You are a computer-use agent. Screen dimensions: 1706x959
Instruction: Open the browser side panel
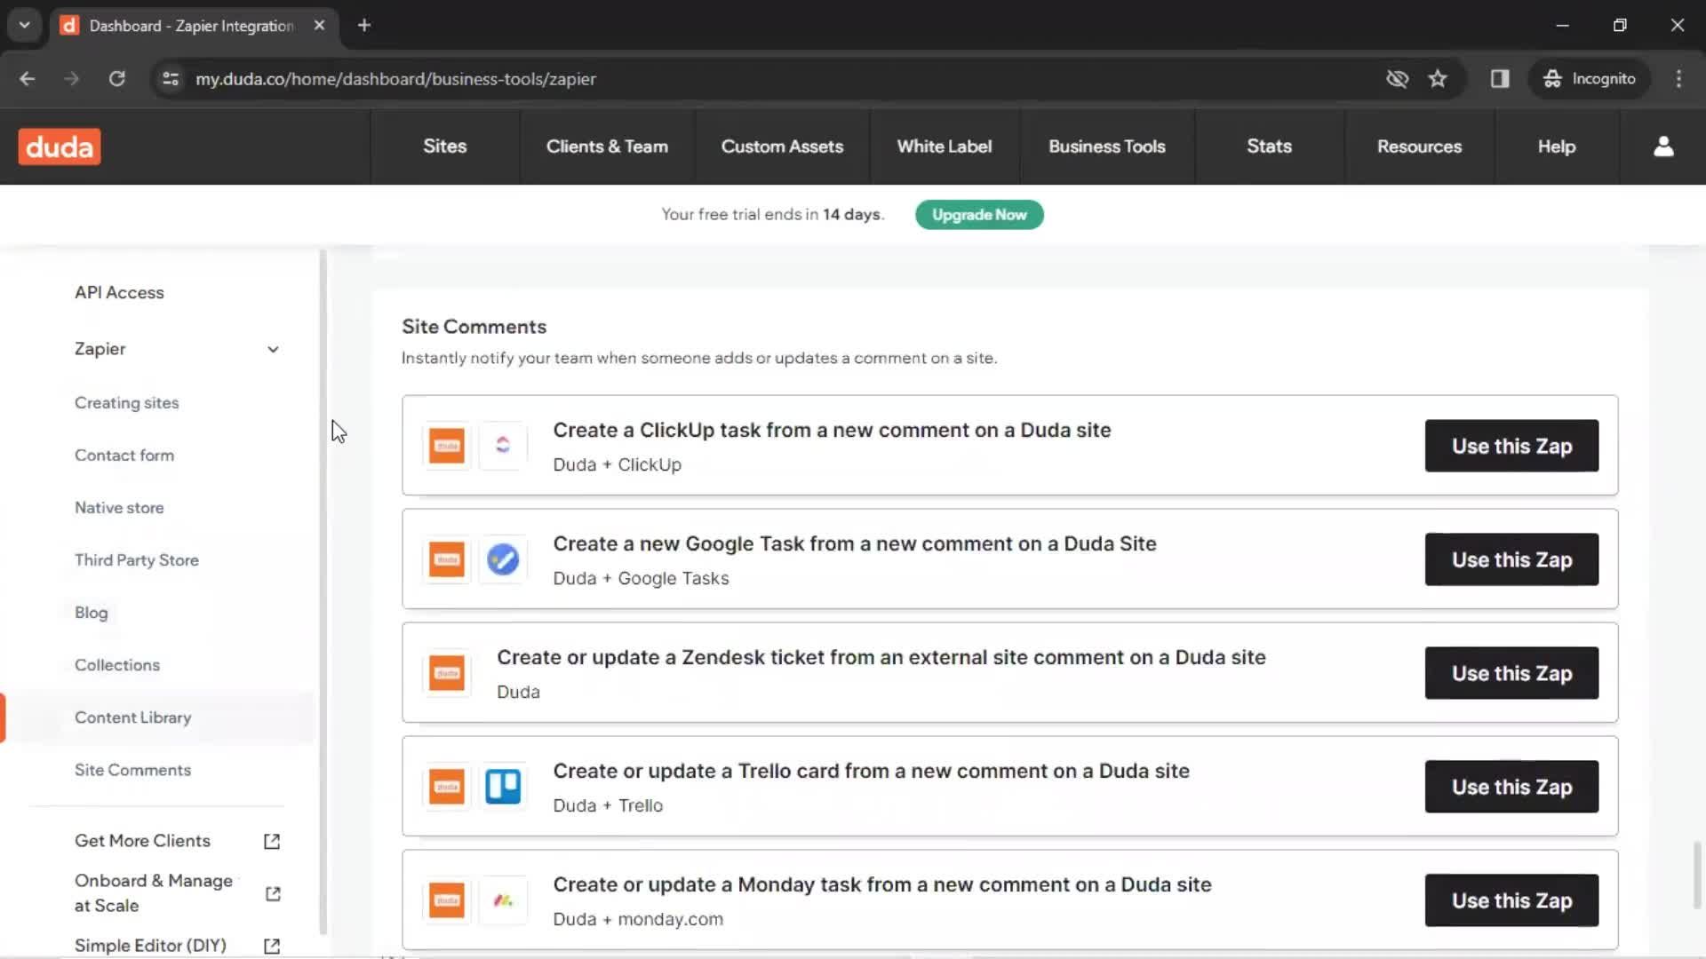[1500, 79]
